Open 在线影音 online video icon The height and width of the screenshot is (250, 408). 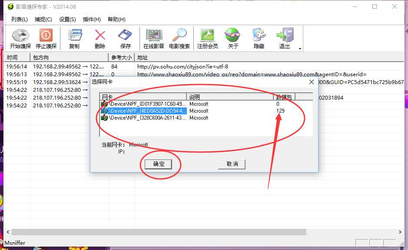click(153, 36)
